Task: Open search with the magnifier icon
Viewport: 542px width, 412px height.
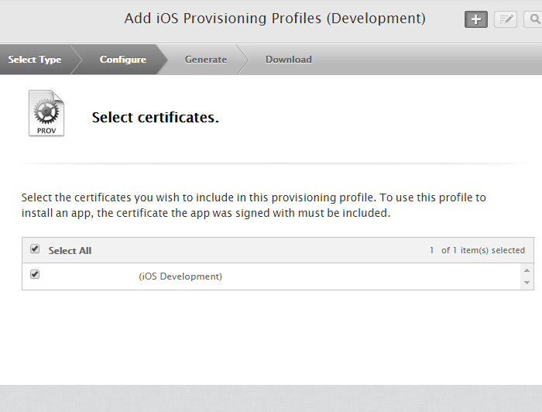Action: point(534,19)
